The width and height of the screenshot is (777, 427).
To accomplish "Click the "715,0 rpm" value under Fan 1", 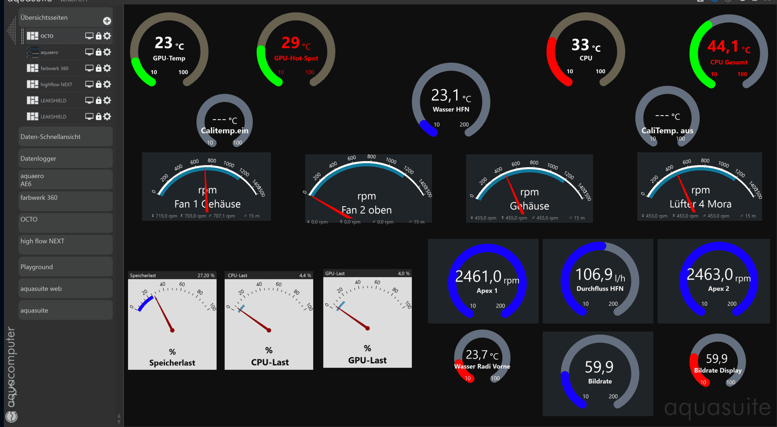I will pos(166,216).
